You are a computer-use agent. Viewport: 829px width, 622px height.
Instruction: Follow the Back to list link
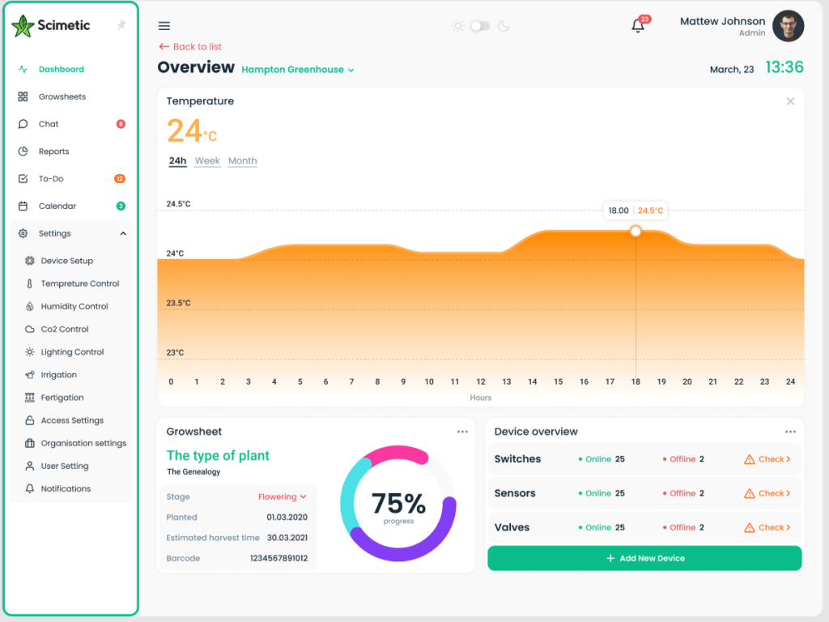190,47
